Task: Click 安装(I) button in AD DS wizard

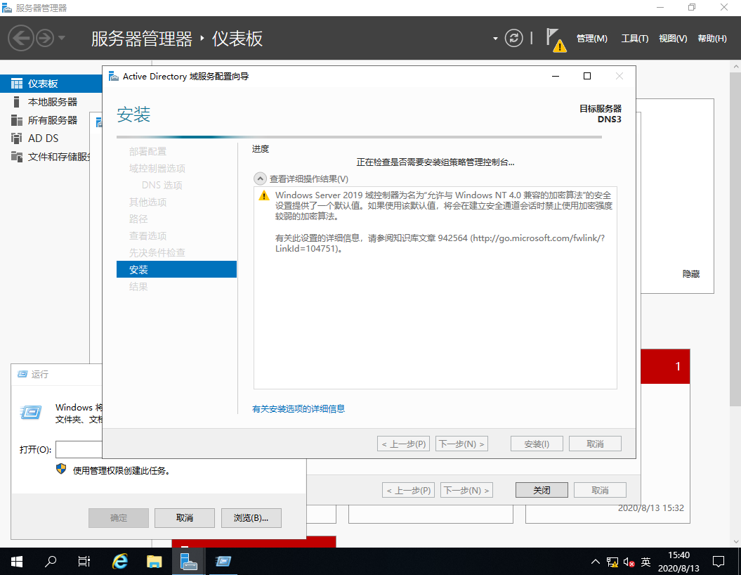Action: [x=537, y=444]
